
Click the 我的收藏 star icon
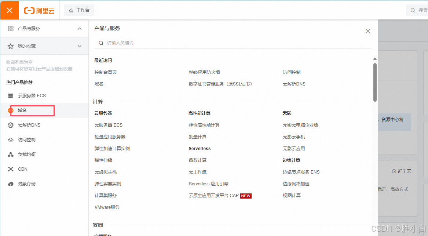11,46
